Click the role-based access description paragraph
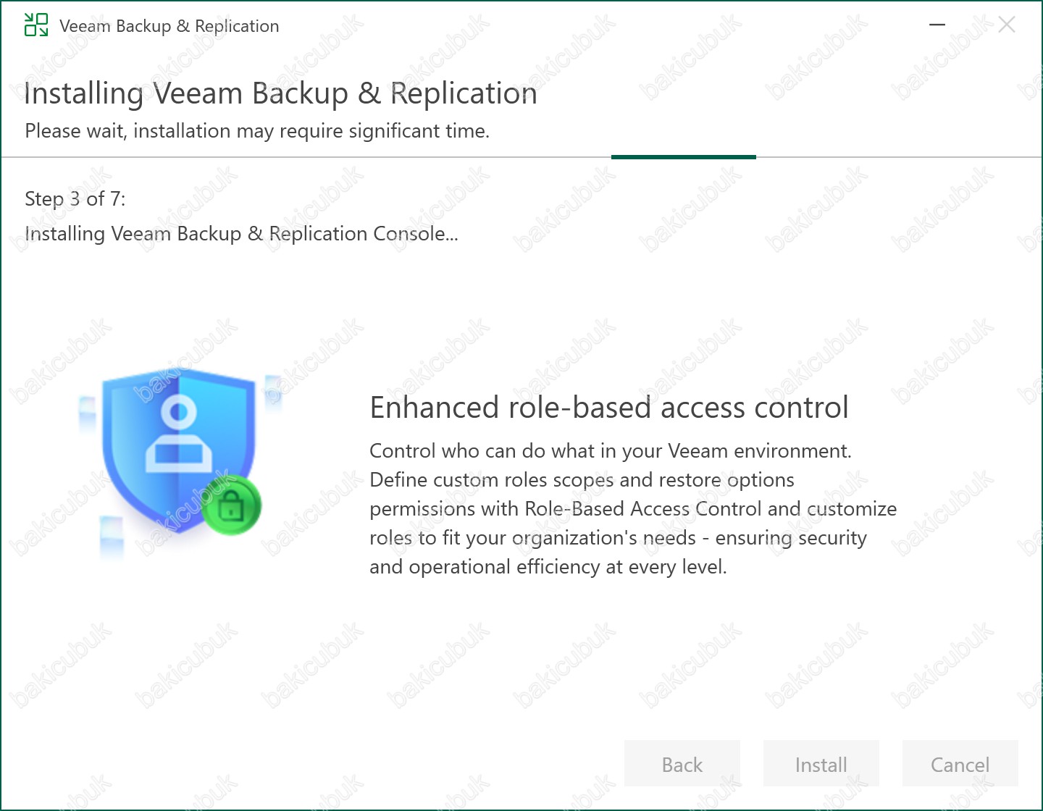This screenshot has height=811, width=1043. [x=632, y=509]
